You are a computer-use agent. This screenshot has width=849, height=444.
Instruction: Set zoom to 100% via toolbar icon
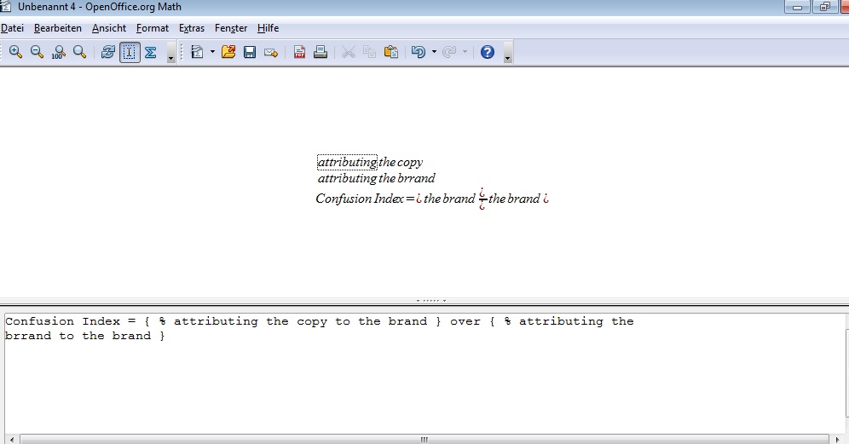[x=58, y=52]
